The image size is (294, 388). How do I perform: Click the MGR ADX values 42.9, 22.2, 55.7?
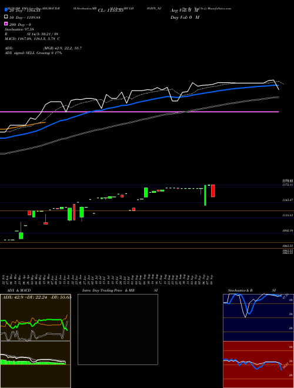pyautogui.click(x=62, y=48)
